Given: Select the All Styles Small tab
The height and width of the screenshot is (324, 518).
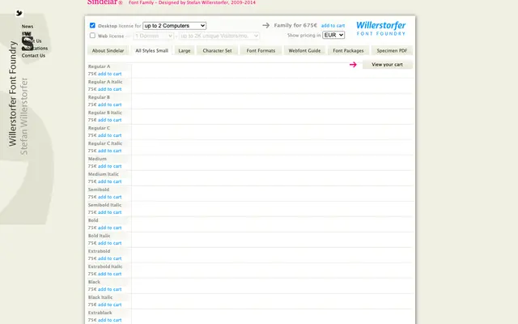Looking at the screenshot, I should pyautogui.click(x=151, y=50).
